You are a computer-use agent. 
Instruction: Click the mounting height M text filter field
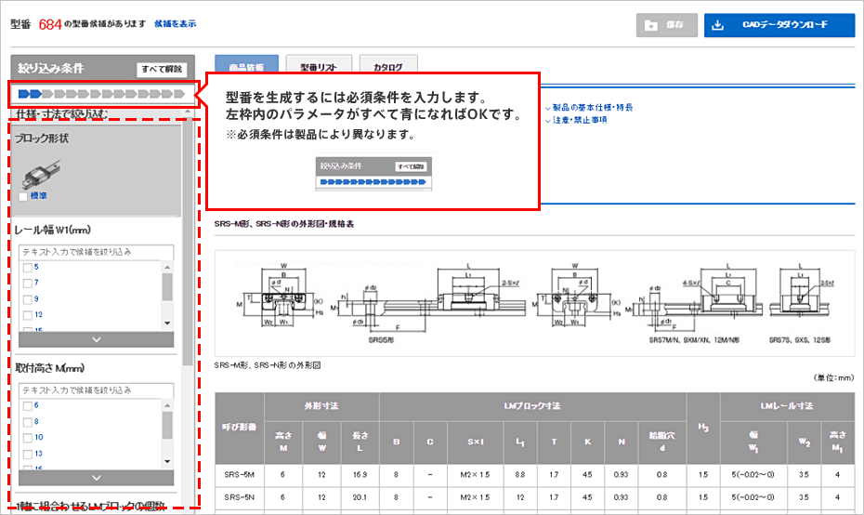(97, 390)
